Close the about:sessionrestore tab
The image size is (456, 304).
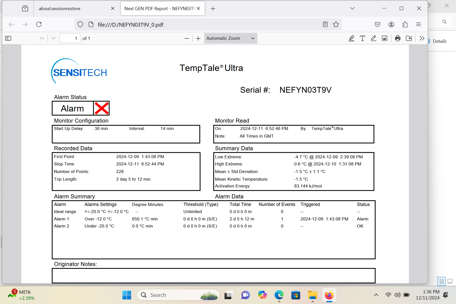[113, 9]
